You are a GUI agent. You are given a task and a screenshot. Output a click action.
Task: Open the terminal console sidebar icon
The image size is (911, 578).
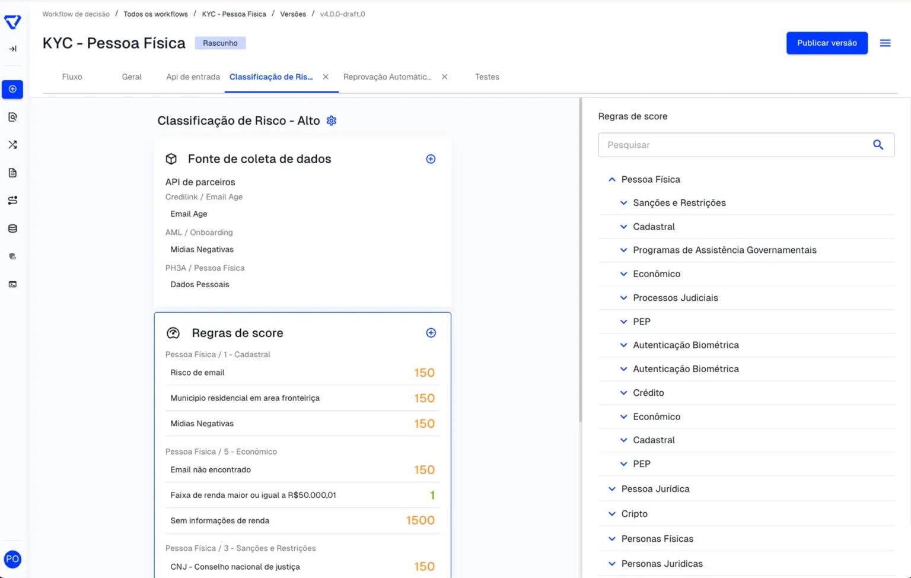[x=12, y=284]
